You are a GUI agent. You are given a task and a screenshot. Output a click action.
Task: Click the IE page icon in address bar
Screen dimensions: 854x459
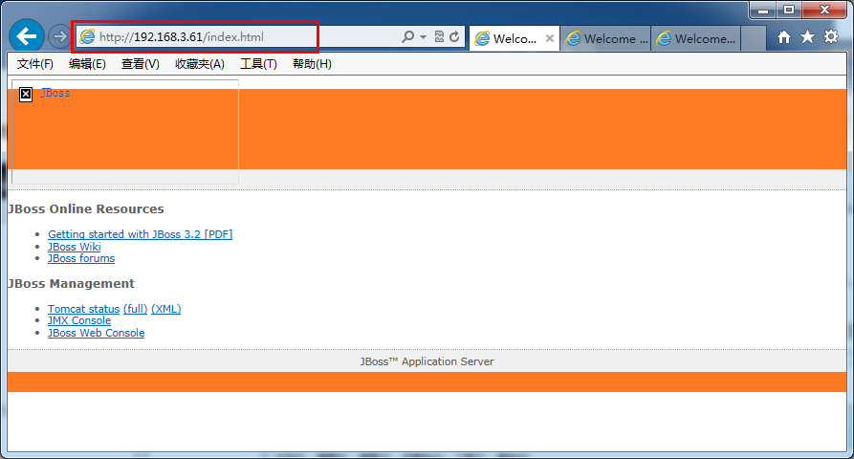tap(87, 37)
